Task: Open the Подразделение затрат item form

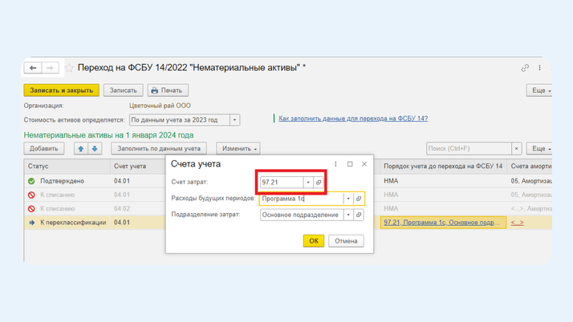Action: (x=359, y=215)
